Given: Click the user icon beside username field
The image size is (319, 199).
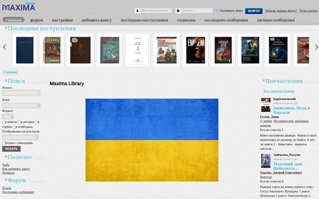Looking at the screenshot, I should tap(137, 11).
